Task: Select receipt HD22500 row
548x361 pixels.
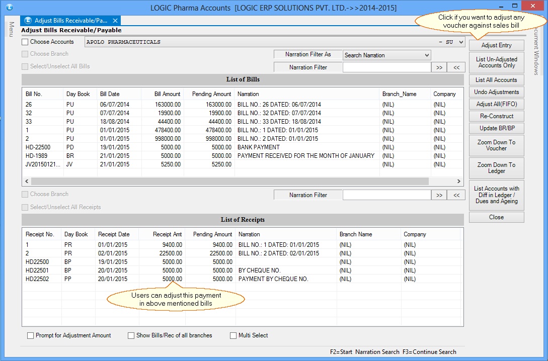Action: [243, 262]
